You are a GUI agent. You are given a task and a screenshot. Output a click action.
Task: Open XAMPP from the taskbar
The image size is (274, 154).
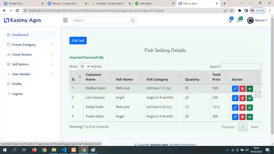pyautogui.click(x=74, y=150)
